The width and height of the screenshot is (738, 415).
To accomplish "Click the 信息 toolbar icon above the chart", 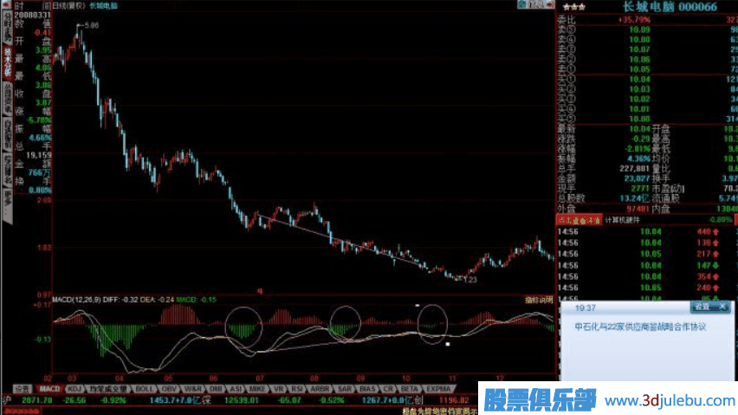I will [535, 4].
